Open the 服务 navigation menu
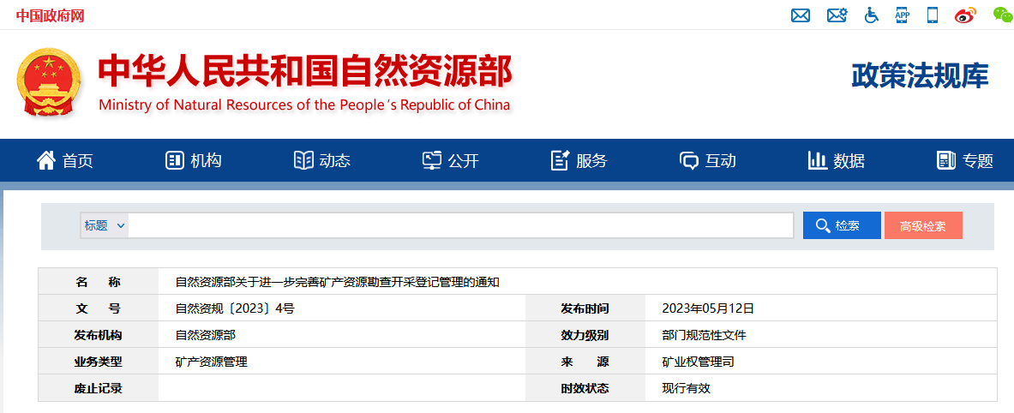This screenshot has width=1014, height=413. (579, 160)
